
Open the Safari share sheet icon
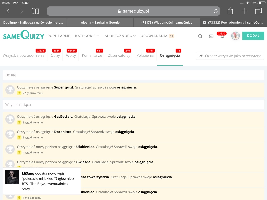(230, 11)
